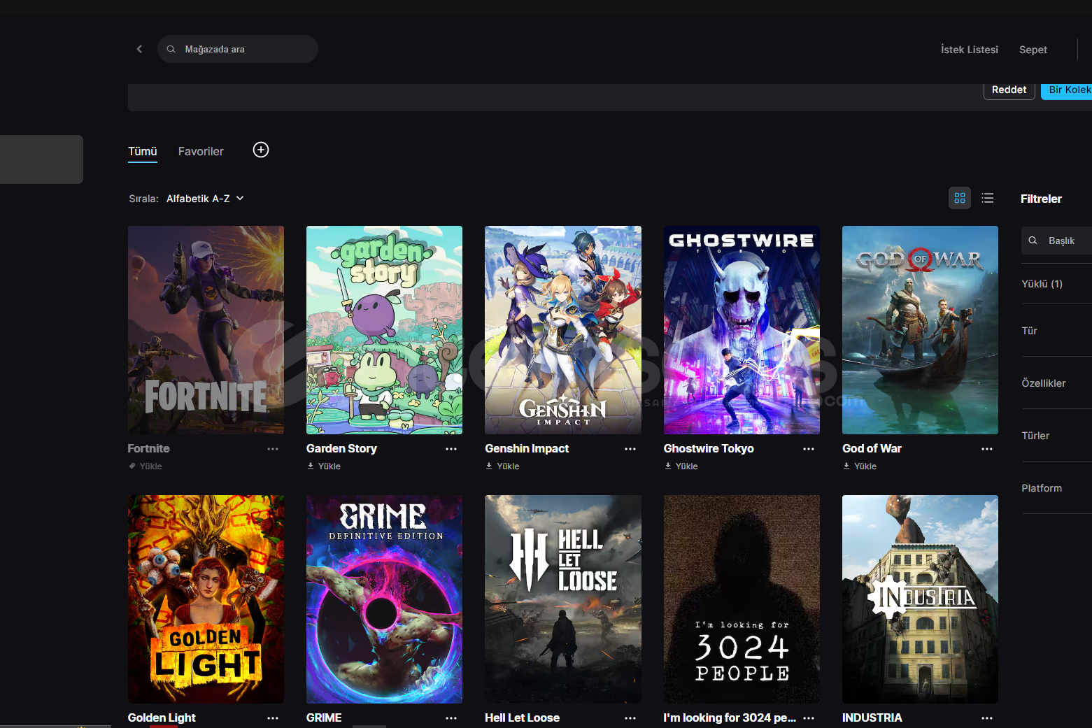The height and width of the screenshot is (728, 1092).
Task: Open the three-dot menu for Hell Let Loose
Action: [630, 718]
